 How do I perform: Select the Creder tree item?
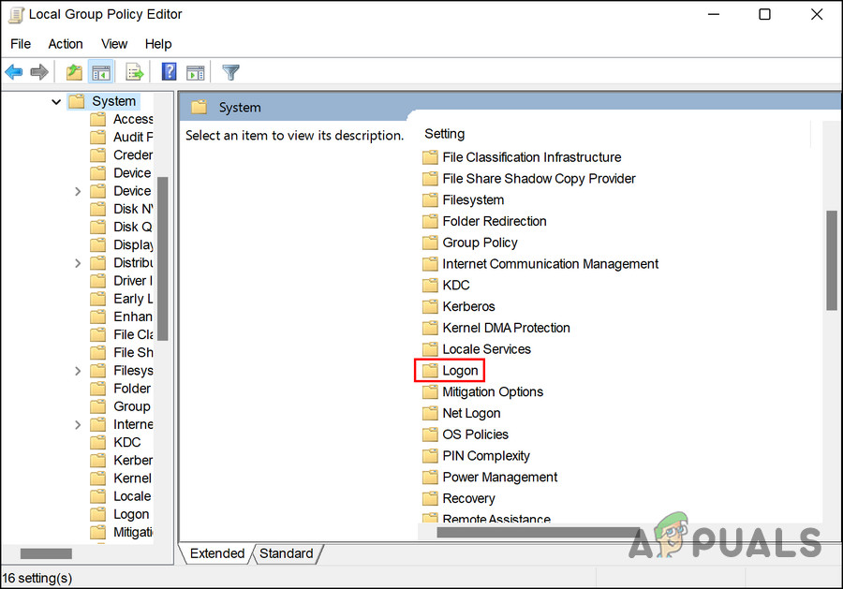click(133, 155)
